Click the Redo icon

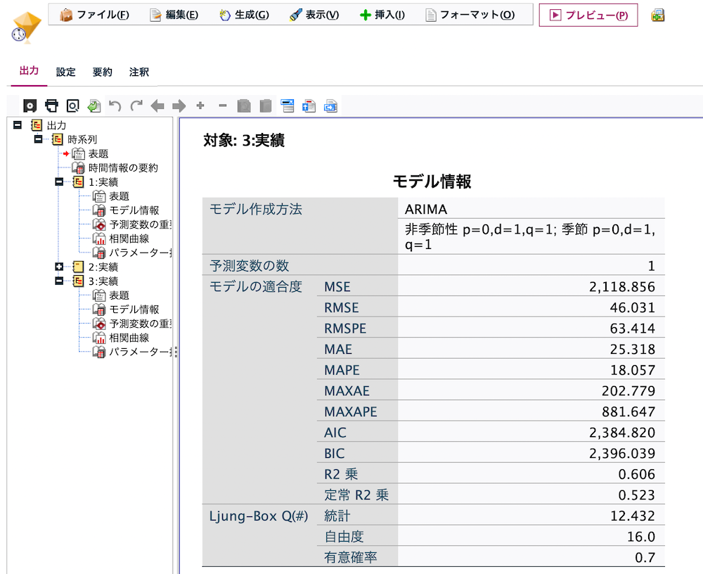pos(135,106)
